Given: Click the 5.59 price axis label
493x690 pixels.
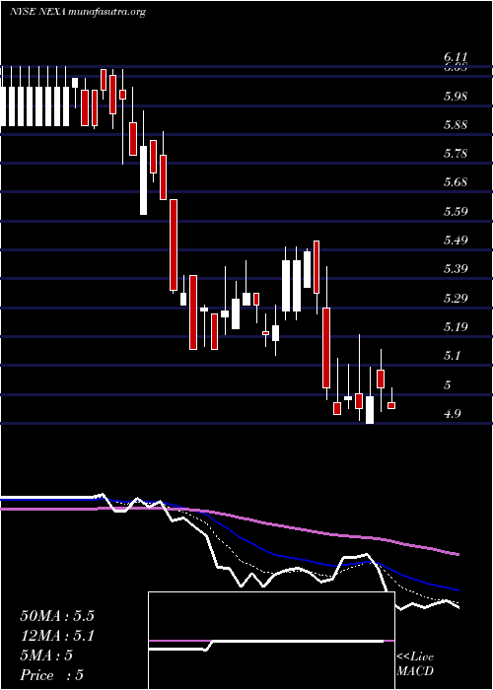Looking at the screenshot, I should [x=456, y=212].
